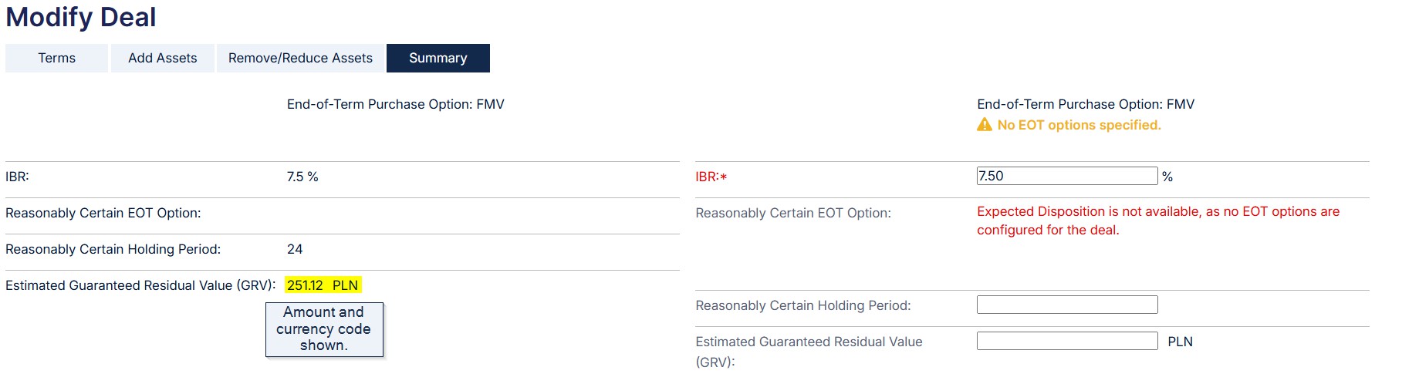Click the highlighted 251.12 PLN amount
This screenshot has width=1419, height=384.
(323, 285)
